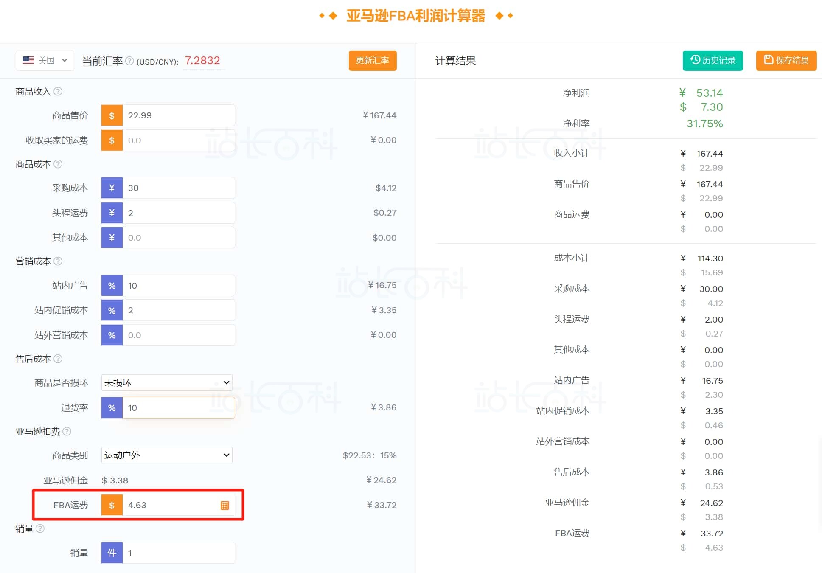Image resolution: width=822 pixels, height=573 pixels.
Task: Click the 历史记录 button
Action: [x=713, y=60]
